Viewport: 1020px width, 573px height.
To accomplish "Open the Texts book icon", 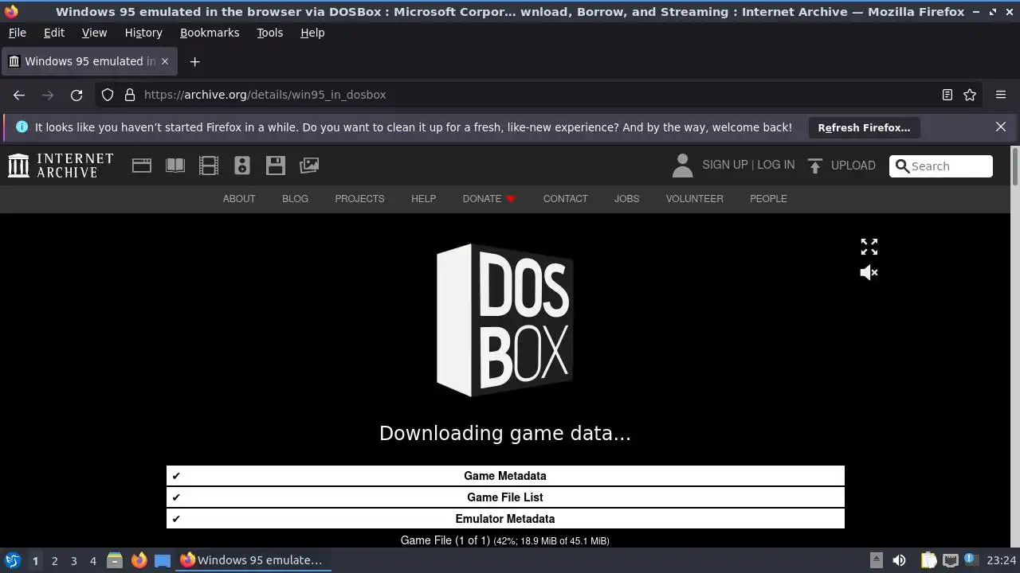I will 175,166.
